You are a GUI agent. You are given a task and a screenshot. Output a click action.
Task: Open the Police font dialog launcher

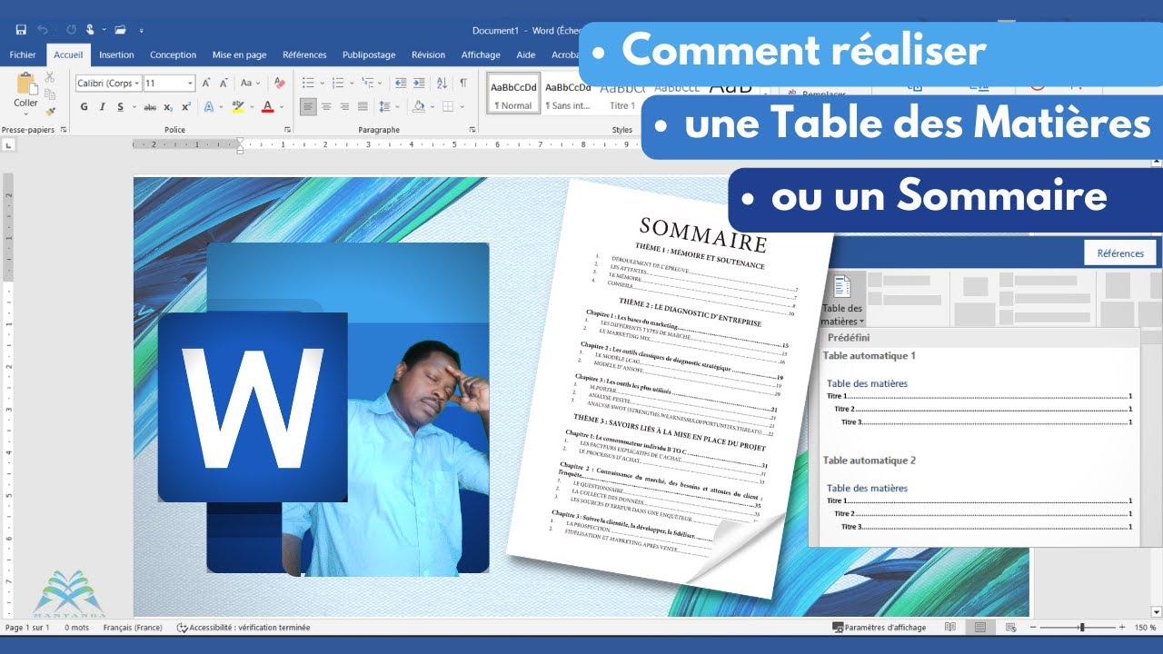point(288,130)
